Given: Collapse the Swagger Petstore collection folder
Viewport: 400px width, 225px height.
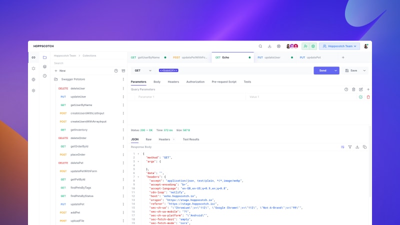Looking at the screenshot, I should click(x=56, y=79).
